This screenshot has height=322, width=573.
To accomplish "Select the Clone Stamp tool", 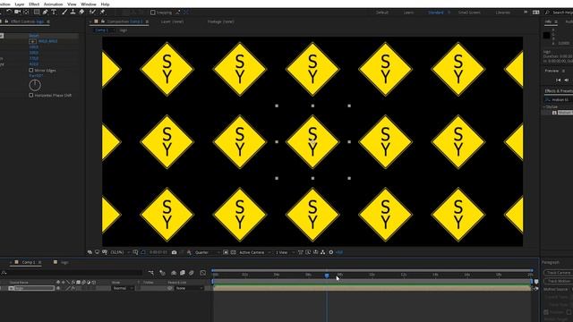I will tap(73, 12).
